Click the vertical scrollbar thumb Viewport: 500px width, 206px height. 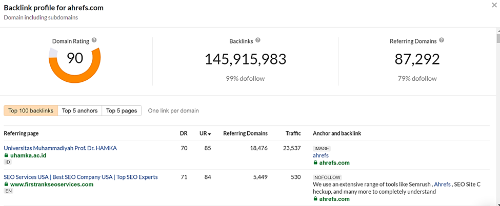click(498, 37)
